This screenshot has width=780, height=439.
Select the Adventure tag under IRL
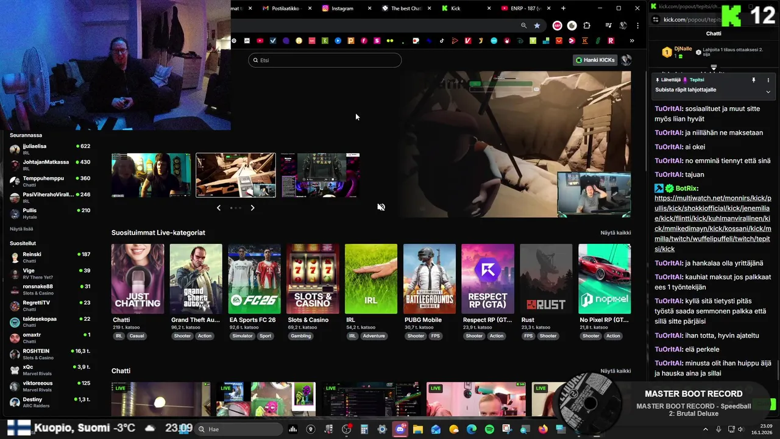point(374,336)
